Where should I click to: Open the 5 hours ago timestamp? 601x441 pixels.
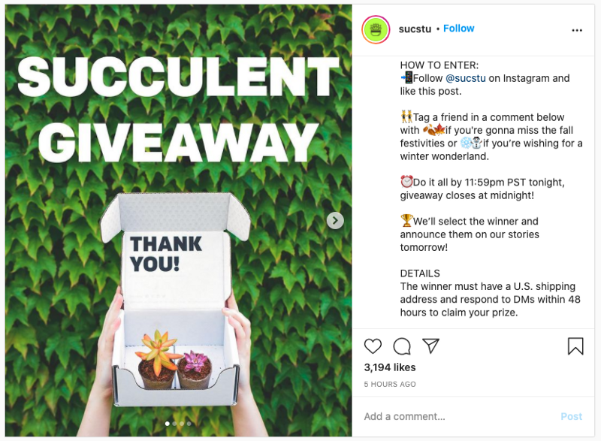pos(390,385)
